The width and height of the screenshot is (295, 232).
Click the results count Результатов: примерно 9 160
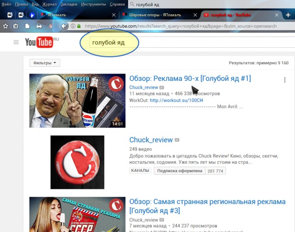pyautogui.click(x=259, y=63)
